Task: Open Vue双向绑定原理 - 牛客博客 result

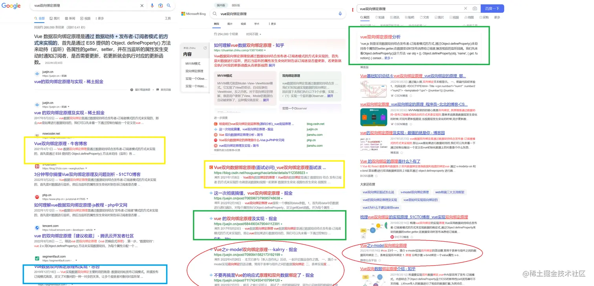Action: pyautogui.click(x=60, y=144)
